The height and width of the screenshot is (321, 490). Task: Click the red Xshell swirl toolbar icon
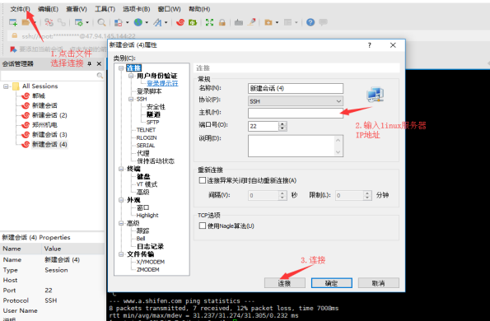click(x=180, y=22)
